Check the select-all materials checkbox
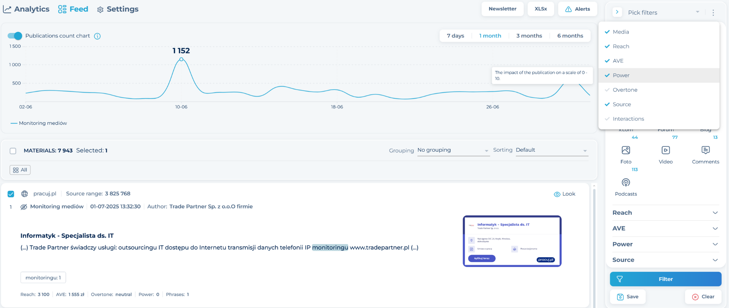This screenshot has height=308, width=729. pos(13,151)
